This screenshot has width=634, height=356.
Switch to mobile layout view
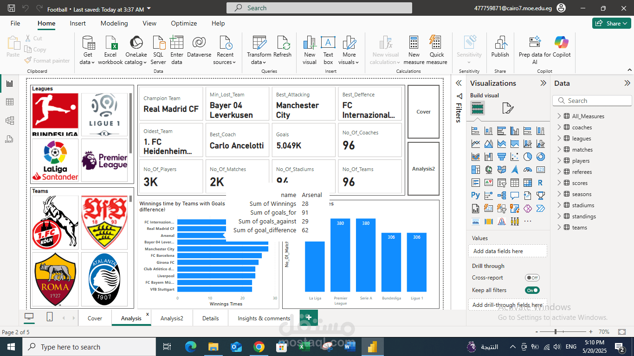(50, 317)
